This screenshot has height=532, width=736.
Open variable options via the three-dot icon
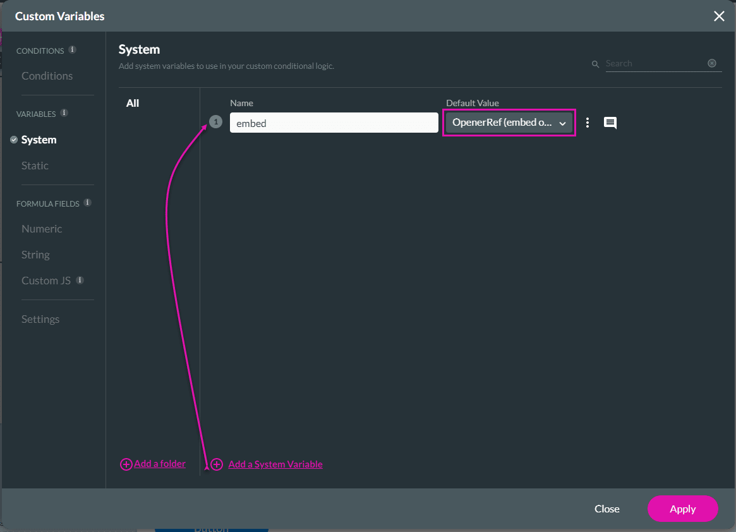click(588, 123)
